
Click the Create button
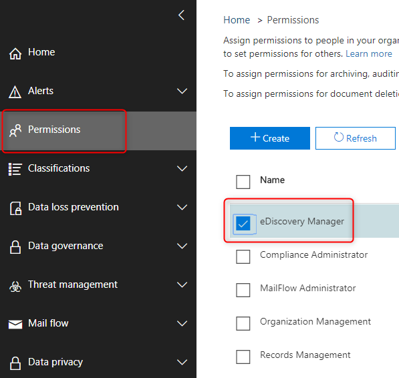click(x=270, y=138)
